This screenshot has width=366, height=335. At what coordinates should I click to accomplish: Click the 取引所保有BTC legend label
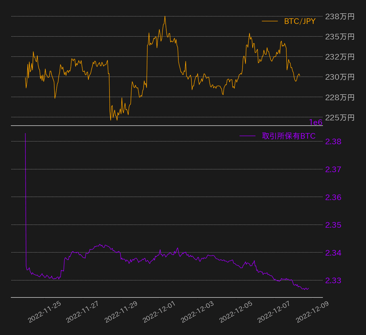point(288,136)
